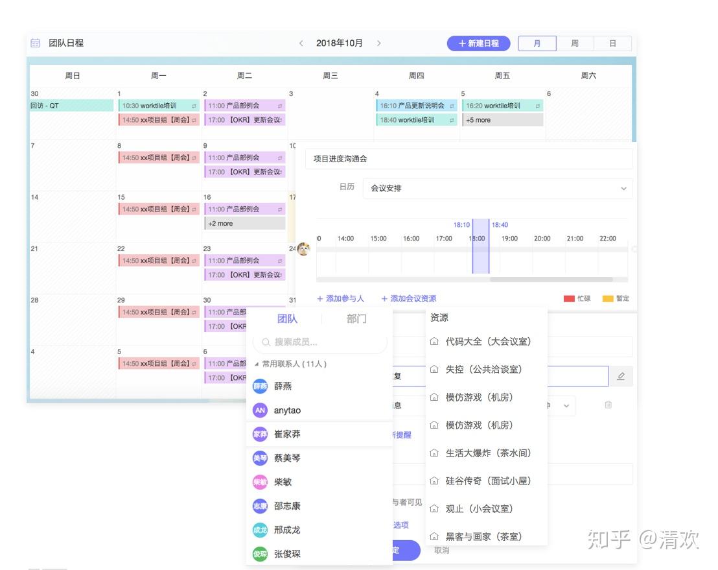
Task: Click the pencil edit icon beside the input
Action: pyautogui.click(x=622, y=376)
